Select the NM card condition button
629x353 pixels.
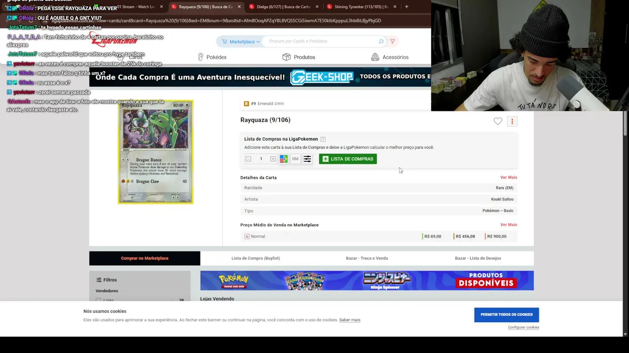coord(295,159)
